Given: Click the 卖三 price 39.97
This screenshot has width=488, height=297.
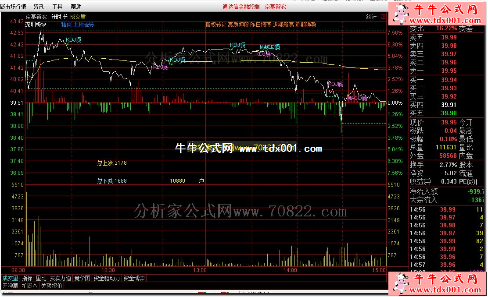Looking at the screenshot, I should click(x=449, y=54).
